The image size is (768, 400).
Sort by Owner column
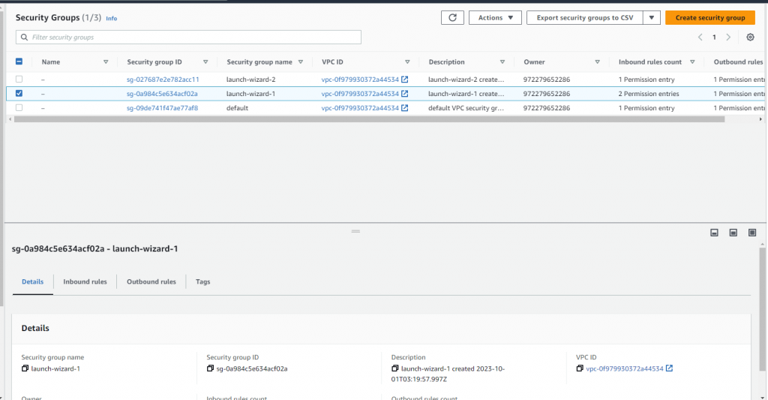598,62
